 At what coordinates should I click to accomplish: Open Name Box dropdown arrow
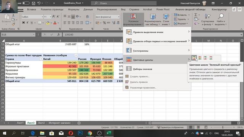(x=34, y=35)
